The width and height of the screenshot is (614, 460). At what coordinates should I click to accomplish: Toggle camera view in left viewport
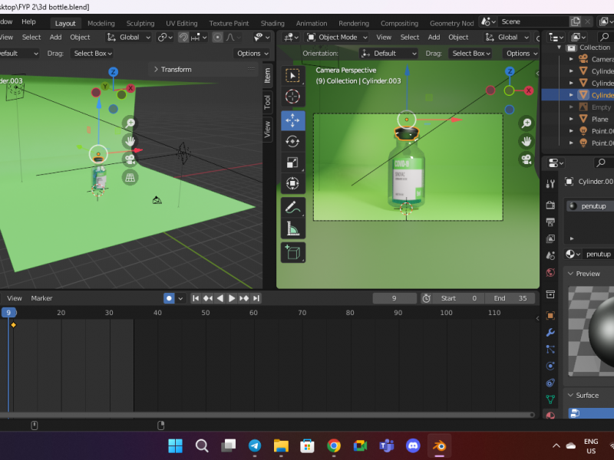click(130, 159)
